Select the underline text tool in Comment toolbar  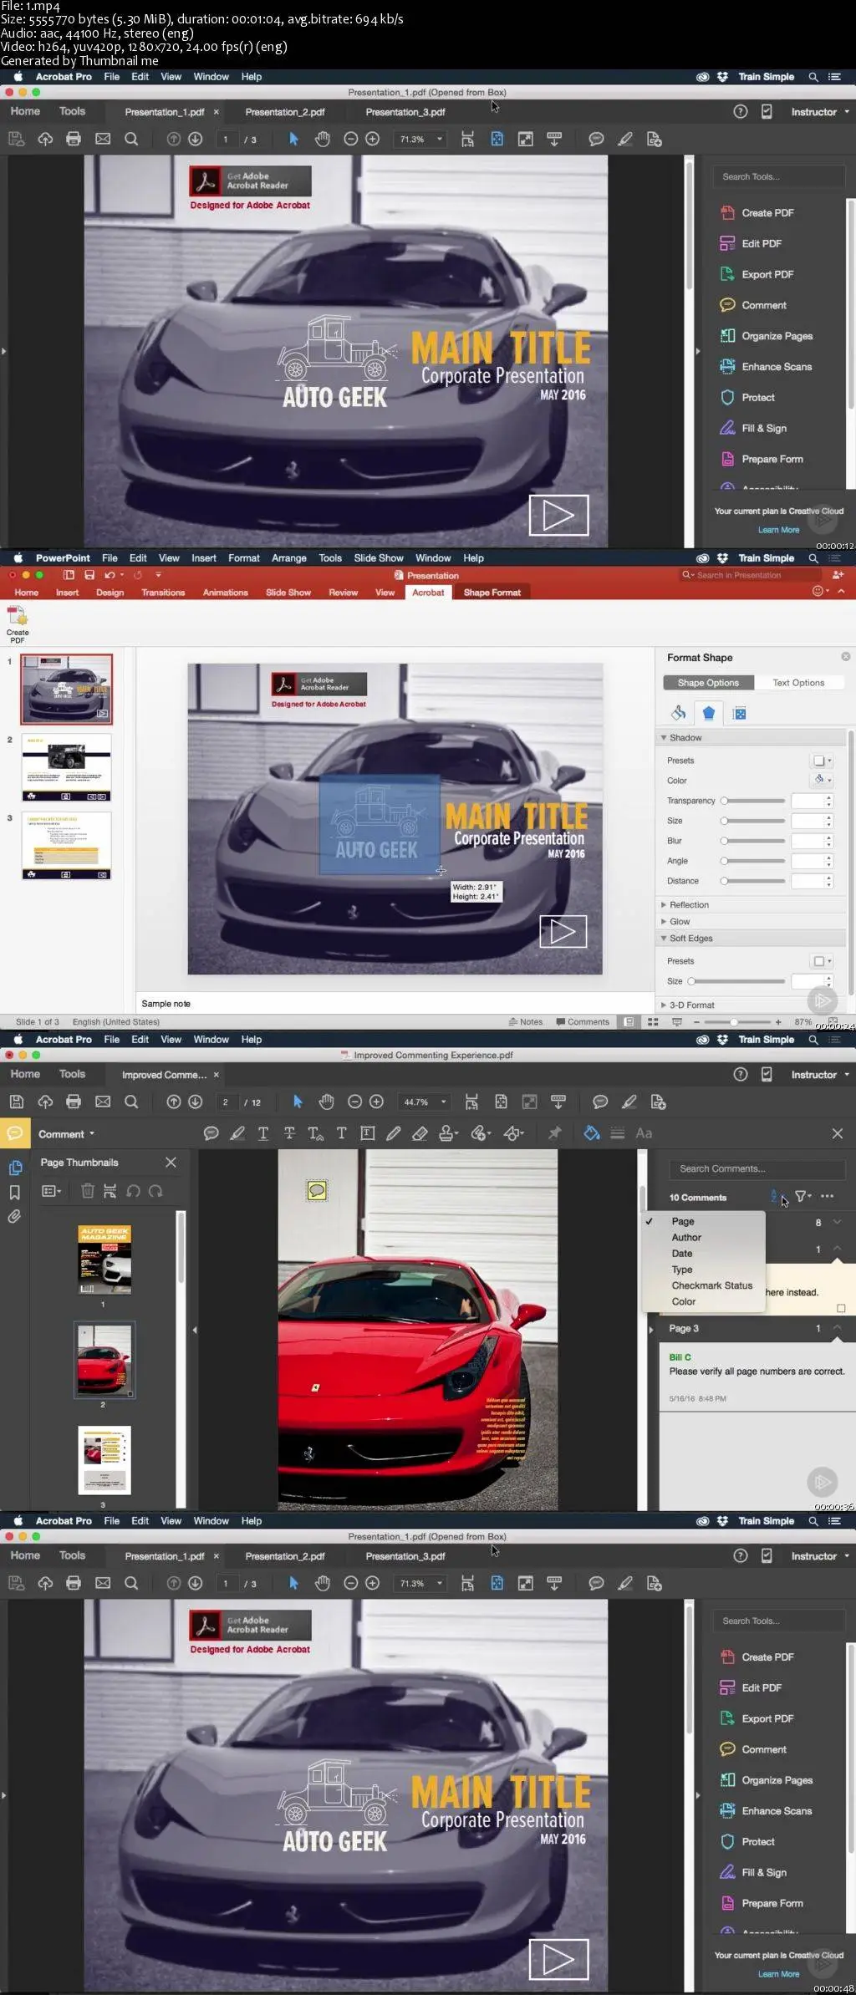[x=263, y=1133]
